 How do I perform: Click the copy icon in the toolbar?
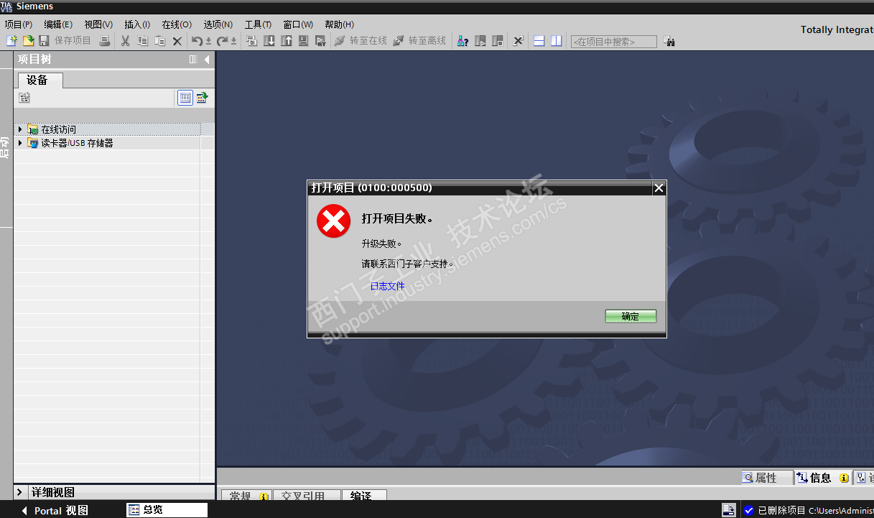tap(142, 41)
